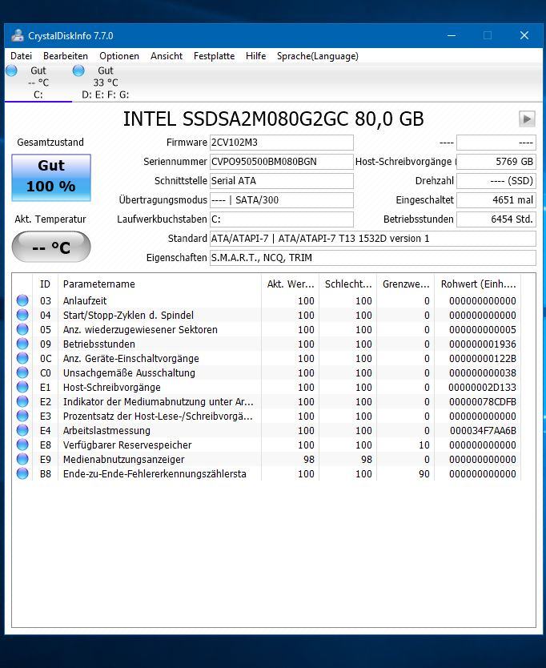Select raw value 000000001936

point(483,344)
